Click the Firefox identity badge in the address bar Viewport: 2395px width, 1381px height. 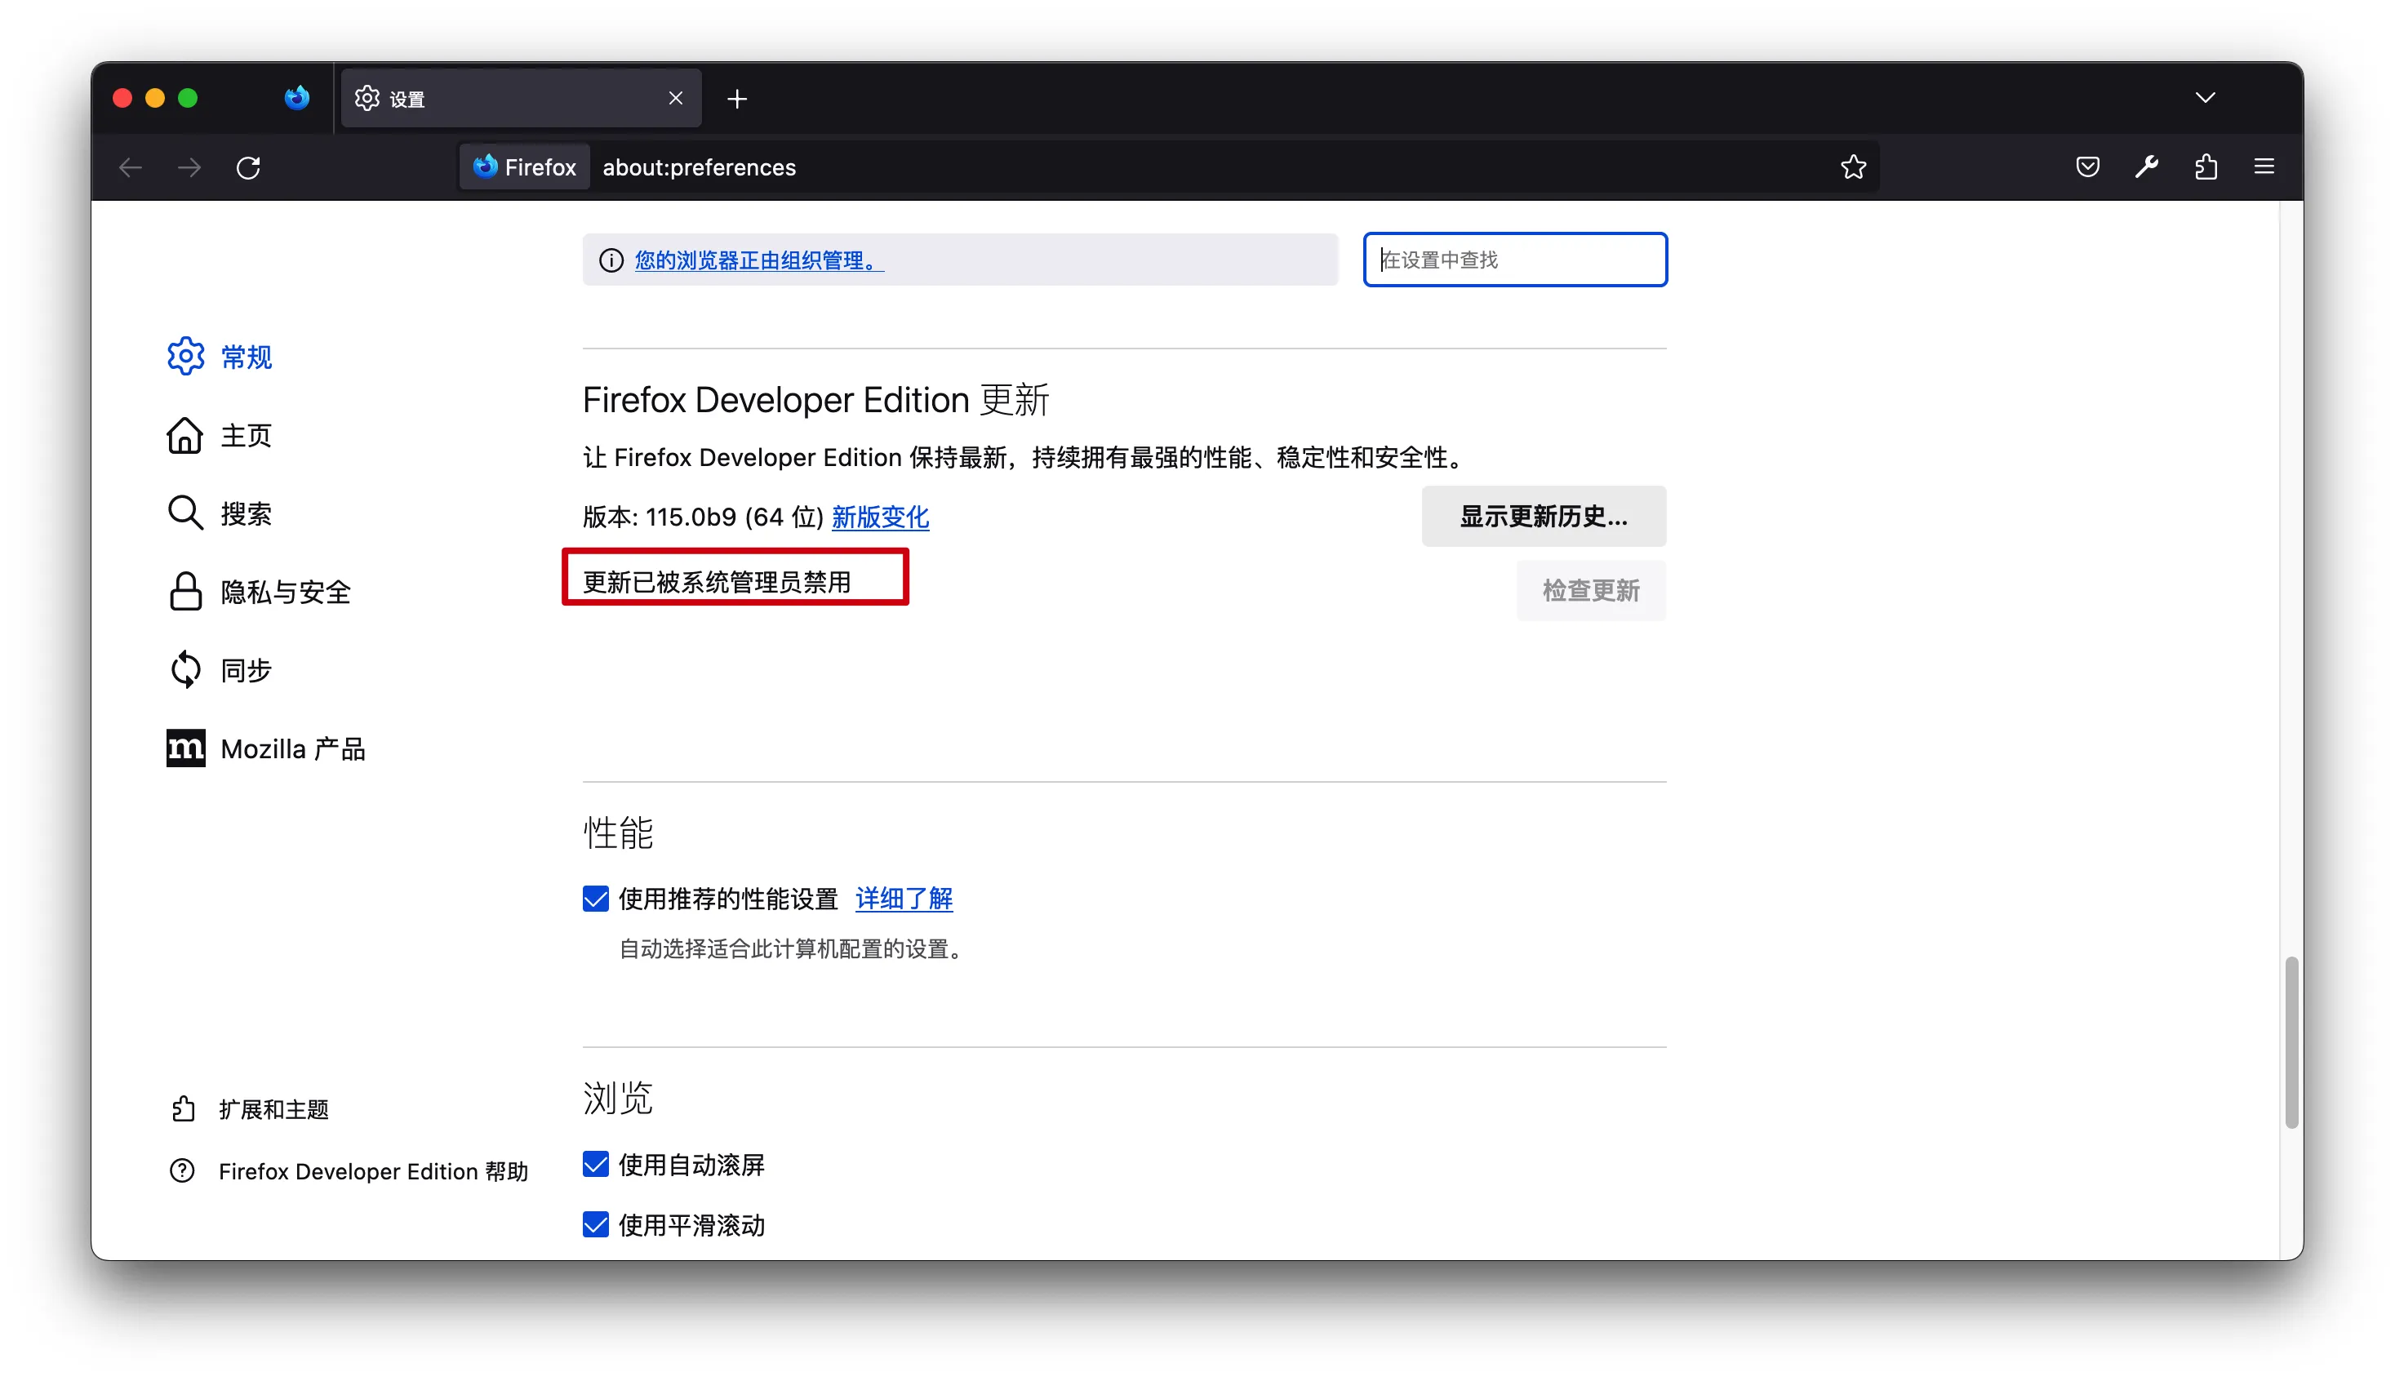point(525,167)
